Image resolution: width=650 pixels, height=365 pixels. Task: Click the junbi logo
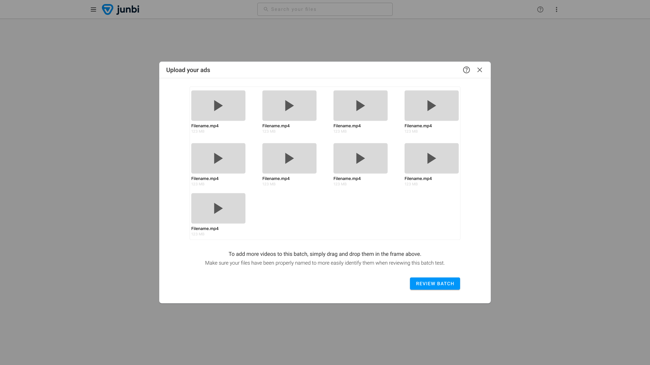121,9
